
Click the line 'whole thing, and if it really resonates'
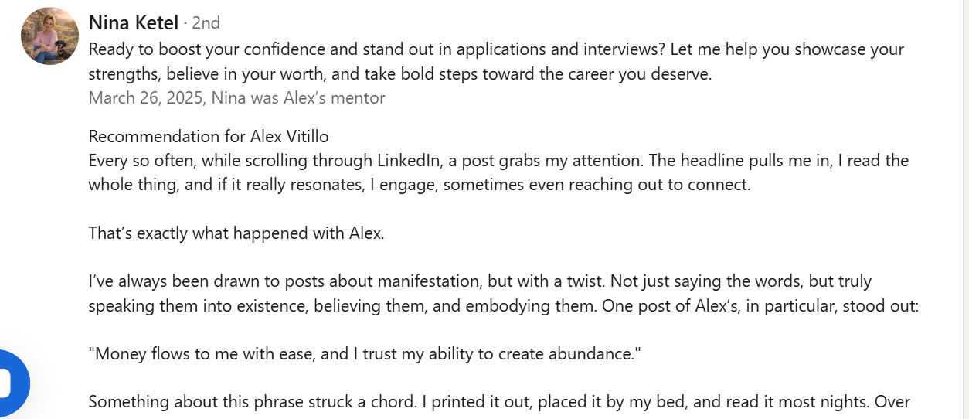coord(420,186)
